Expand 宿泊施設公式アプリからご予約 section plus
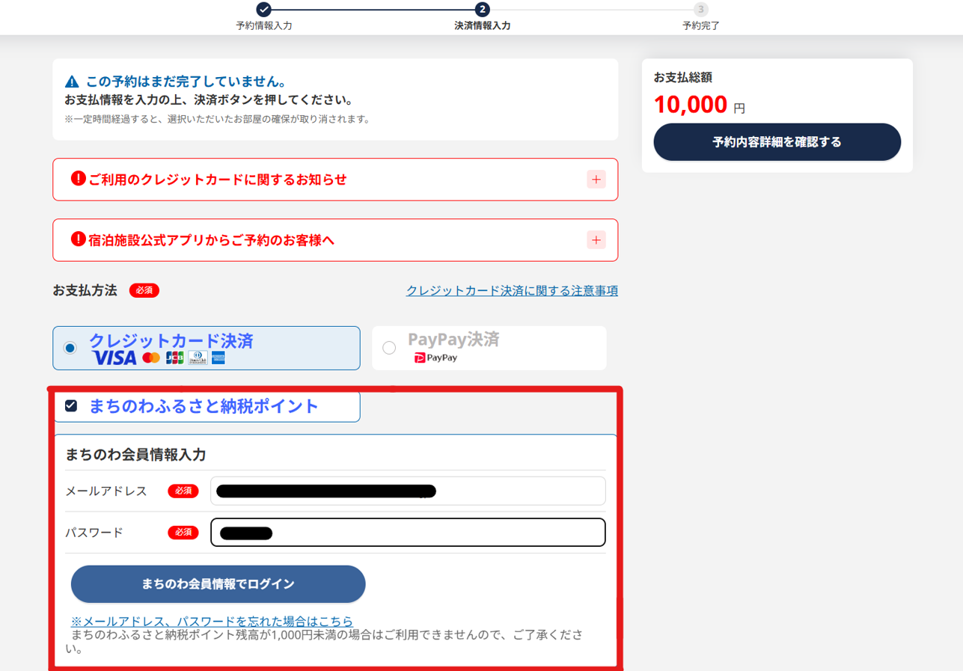 [x=596, y=240]
